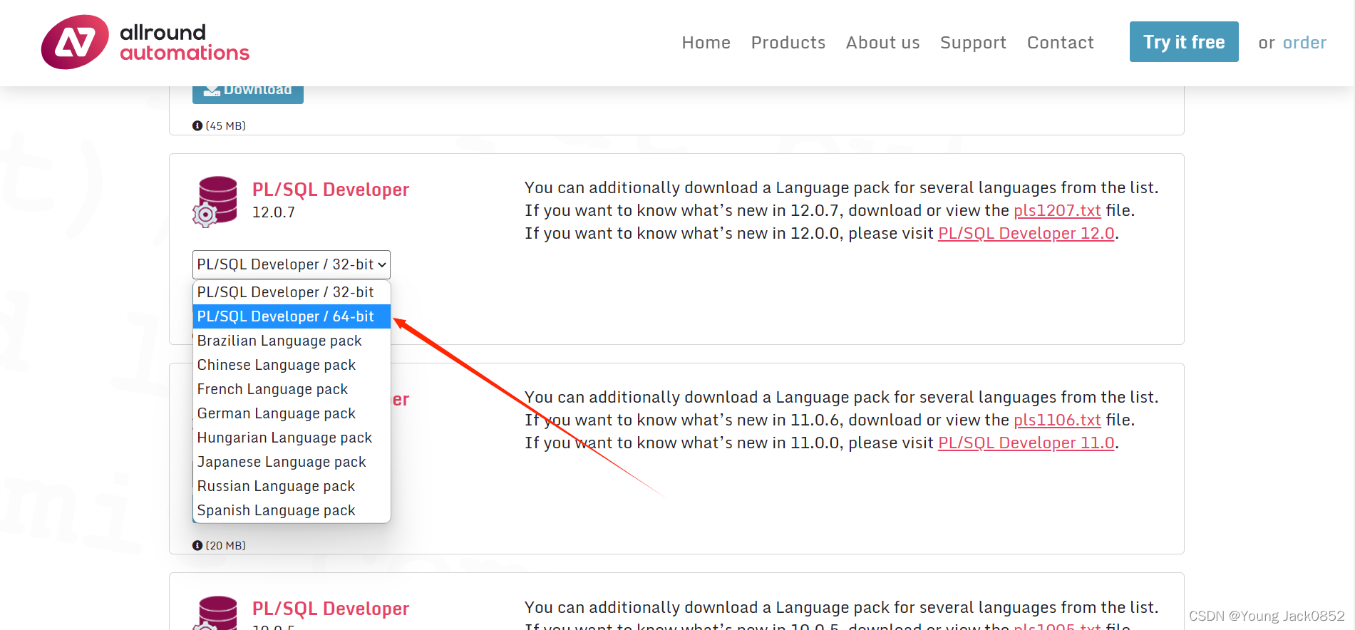Click the PL/SQL Developer 12.0.7 heading
Image resolution: width=1355 pixels, height=630 pixels.
point(331,190)
